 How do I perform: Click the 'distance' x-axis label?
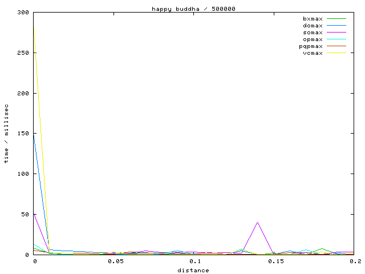pyautogui.click(x=193, y=270)
